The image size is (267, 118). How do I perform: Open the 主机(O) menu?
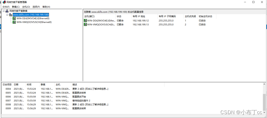(26, 7)
